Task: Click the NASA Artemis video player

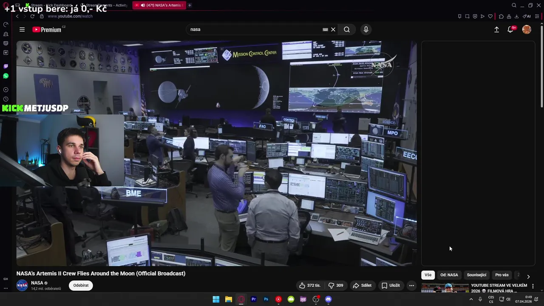Action: pyautogui.click(x=216, y=153)
